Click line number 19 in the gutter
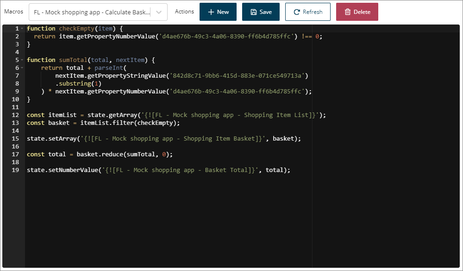Image resolution: width=463 pixels, height=271 pixels. (x=15, y=170)
